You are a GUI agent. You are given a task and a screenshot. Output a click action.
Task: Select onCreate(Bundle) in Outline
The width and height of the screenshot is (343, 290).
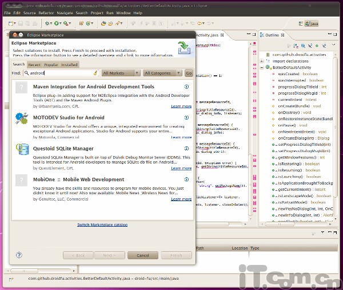[x=299, y=106]
